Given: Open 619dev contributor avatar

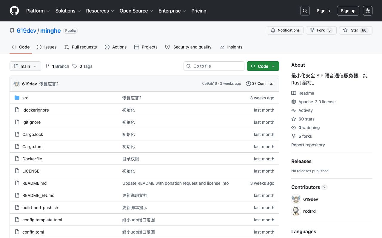Looking at the screenshot, I should click(296, 199).
